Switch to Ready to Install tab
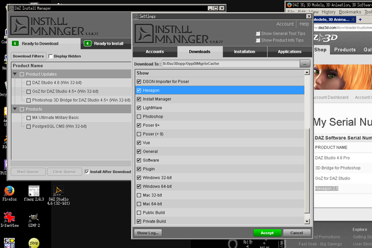 (x=106, y=43)
